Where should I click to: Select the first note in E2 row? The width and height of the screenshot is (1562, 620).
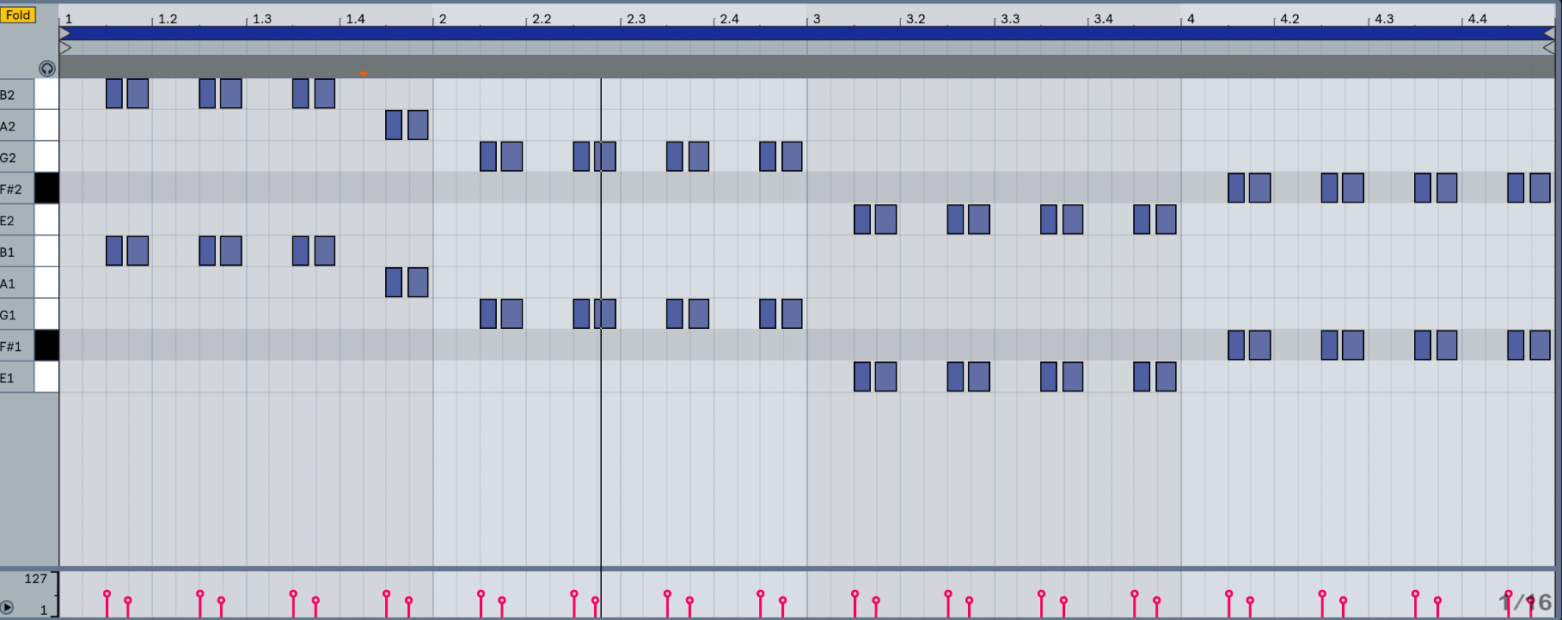coord(862,220)
